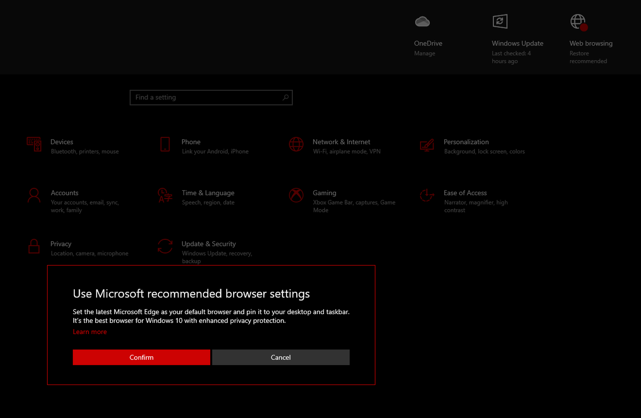The width and height of the screenshot is (641, 418).
Task: Click 'Wi-Fi, airplane mode, VPN' description
Action: 347,151
